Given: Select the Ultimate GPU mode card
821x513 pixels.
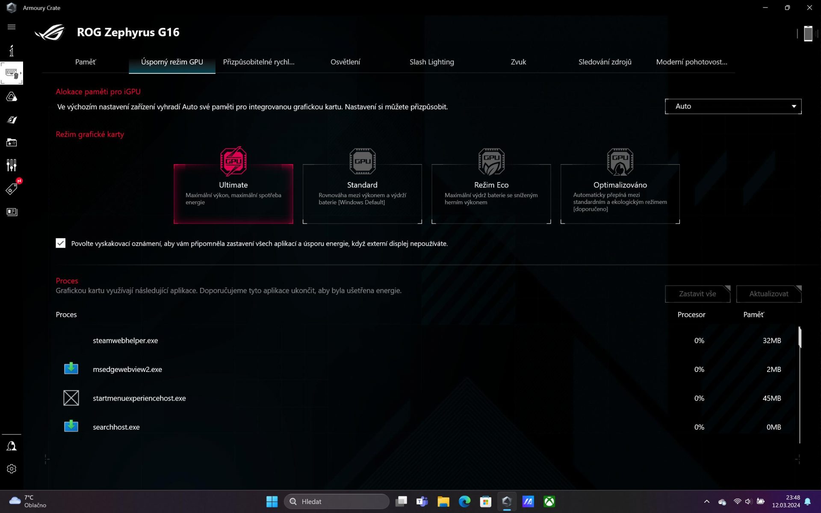Looking at the screenshot, I should point(233,194).
